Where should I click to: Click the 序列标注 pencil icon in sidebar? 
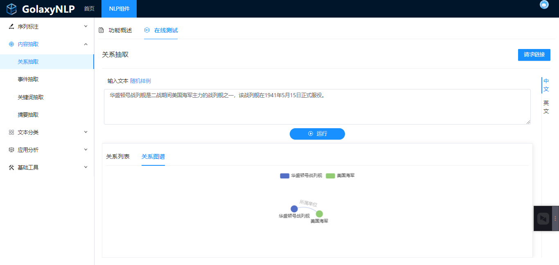tap(11, 27)
